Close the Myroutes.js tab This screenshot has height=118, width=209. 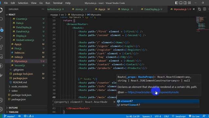coord(194,9)
